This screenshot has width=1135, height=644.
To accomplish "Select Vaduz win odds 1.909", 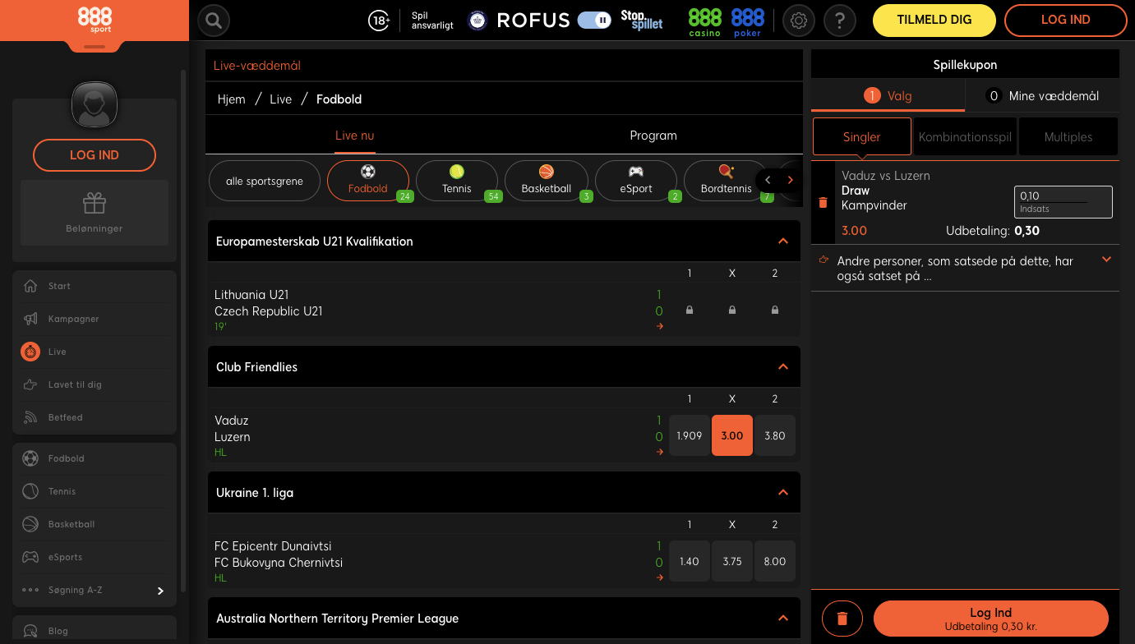I will [x=690, y=436].
